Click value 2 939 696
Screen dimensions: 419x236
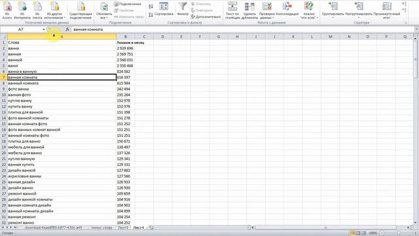click(125, 49)
